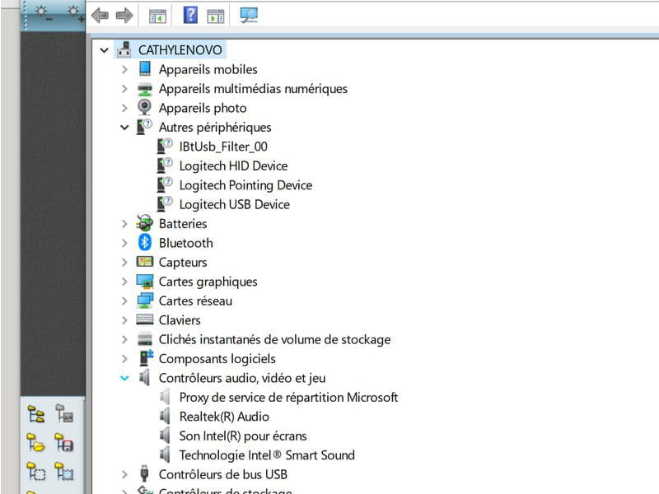
Task: Select "Appareils multimédias numériques" label
Action: (x=253, y=89)
